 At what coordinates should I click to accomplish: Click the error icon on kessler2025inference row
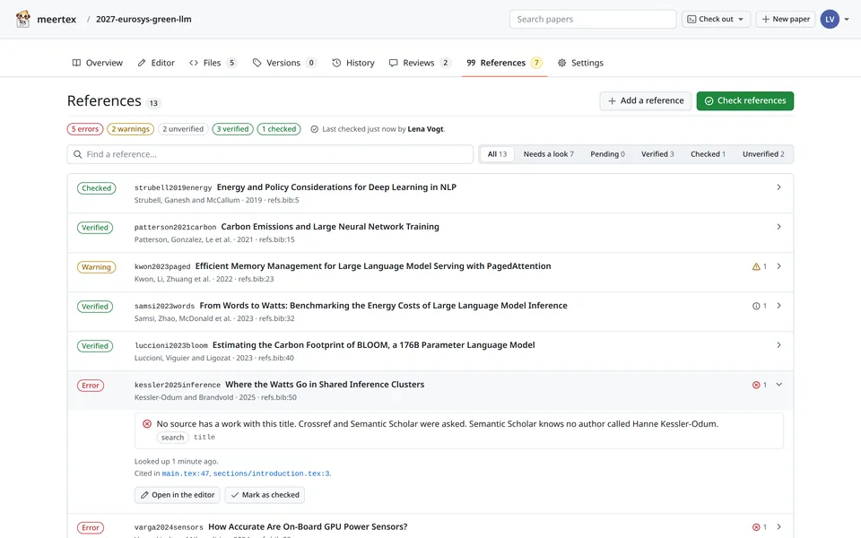click(x=756, y=386)
